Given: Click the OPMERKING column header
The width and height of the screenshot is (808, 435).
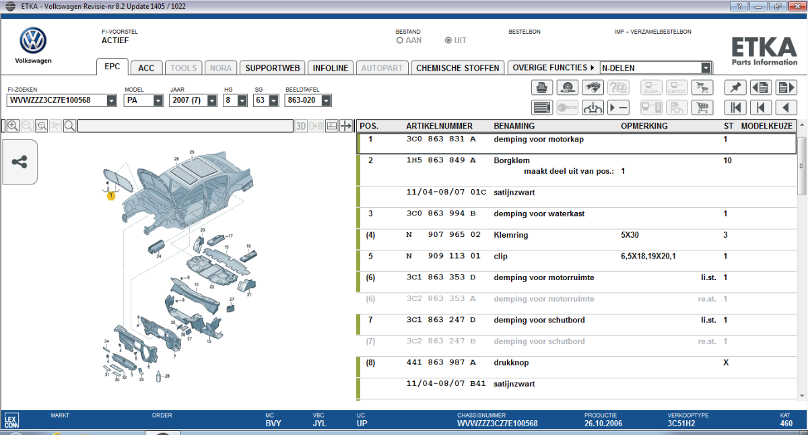Looking at the screenshot, I should [644, 126].
